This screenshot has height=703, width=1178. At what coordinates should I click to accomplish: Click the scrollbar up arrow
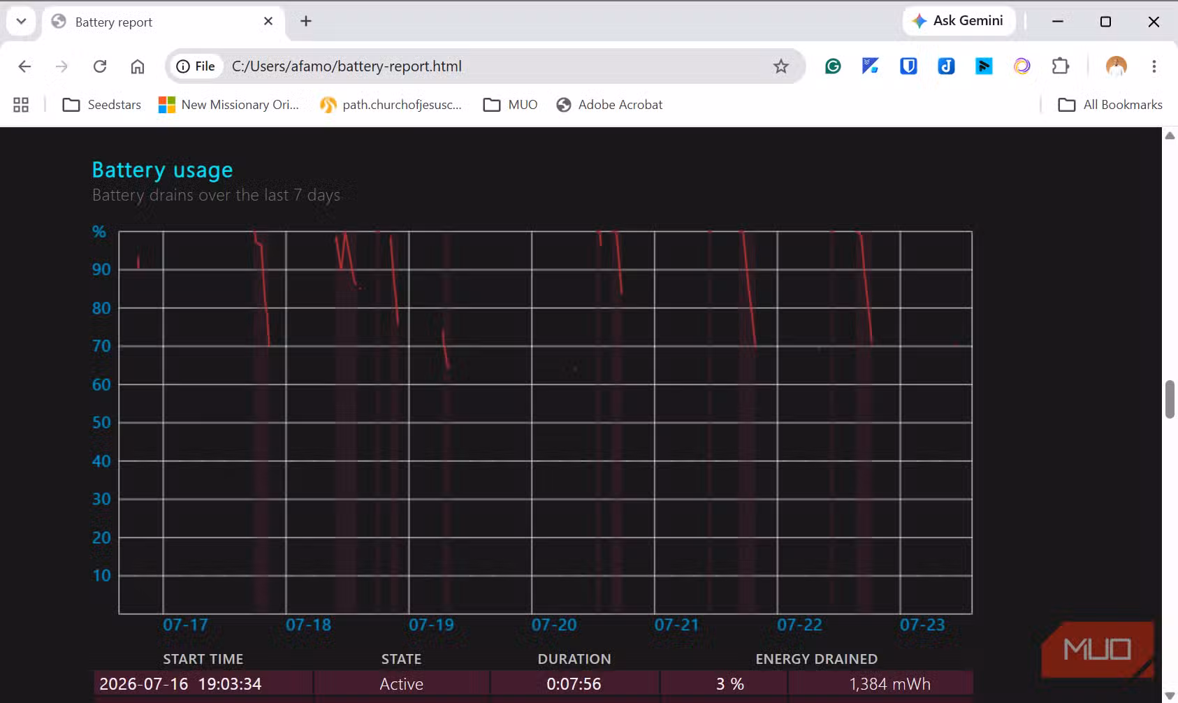click(x=1170, y=136)
